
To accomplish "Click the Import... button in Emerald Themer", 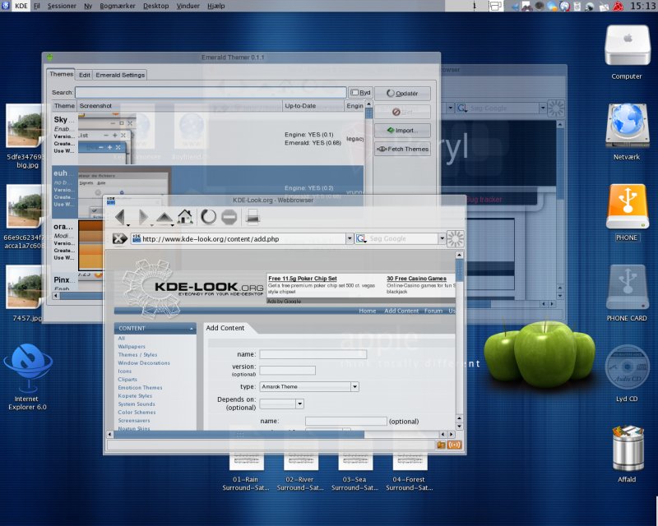I will coord(402,130).
